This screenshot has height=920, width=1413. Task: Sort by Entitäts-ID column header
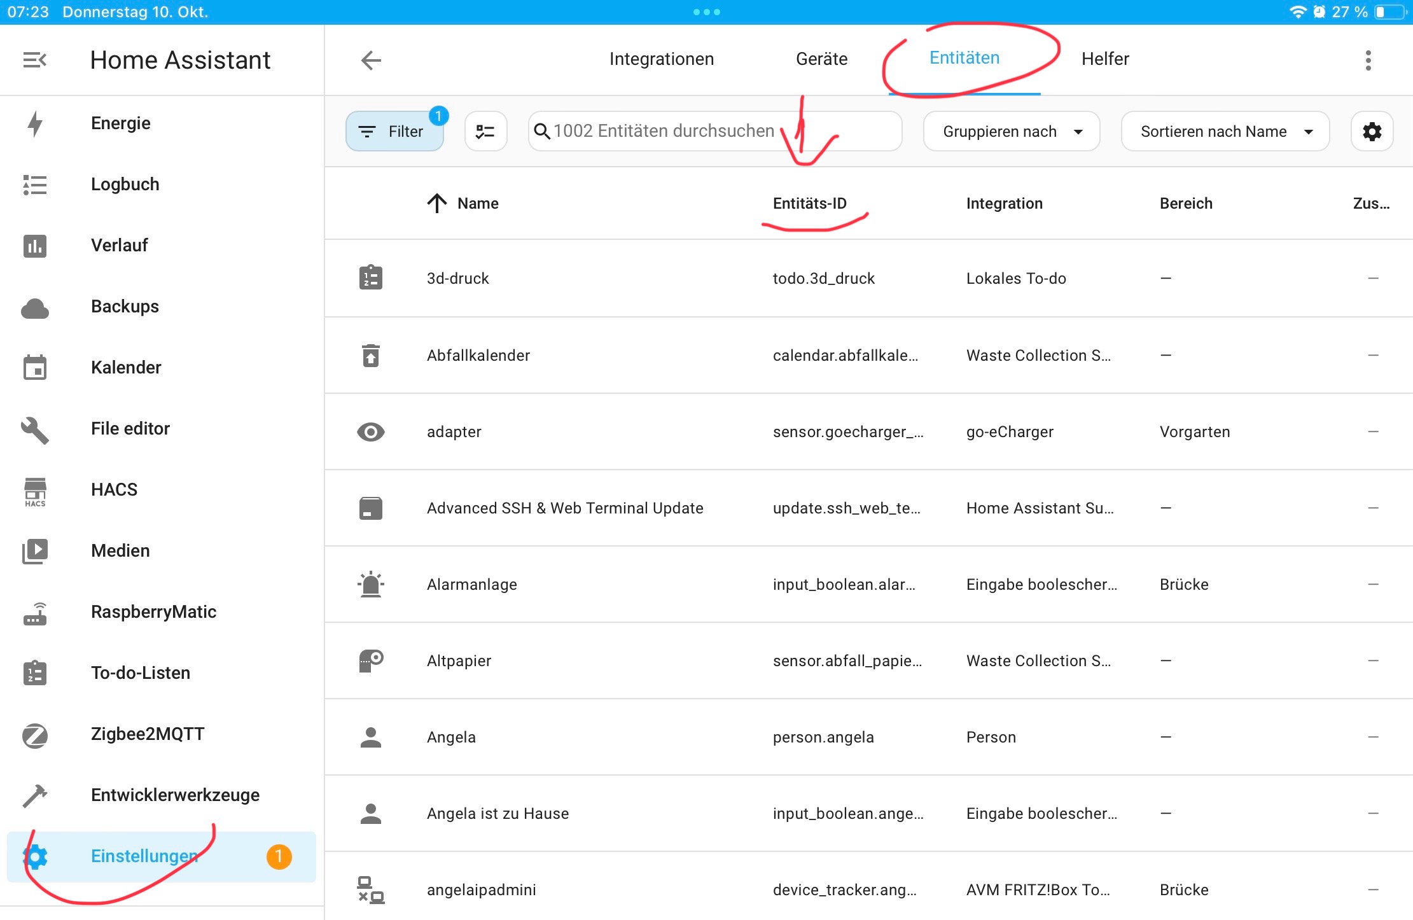click(809, 204)
